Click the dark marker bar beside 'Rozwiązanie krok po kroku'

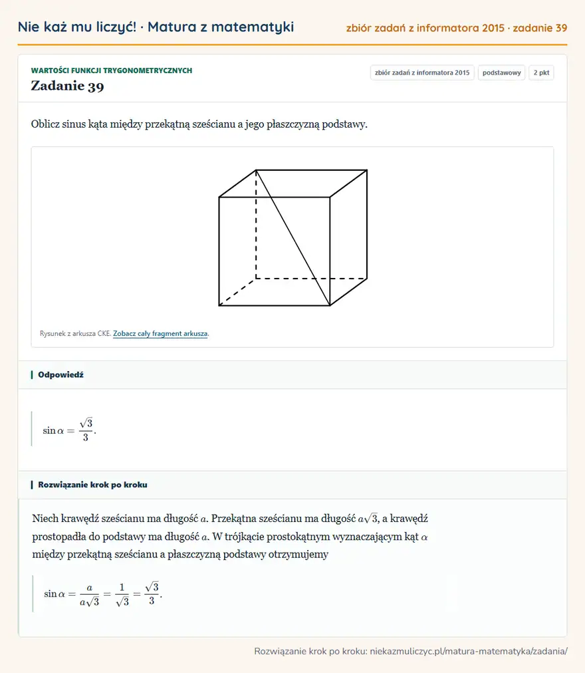[x=32, y=485]
